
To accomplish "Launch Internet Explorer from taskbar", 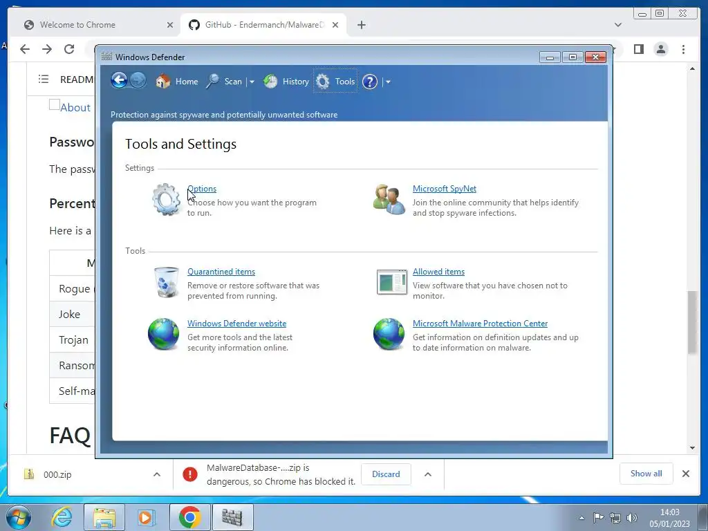I will coord(62,517).
